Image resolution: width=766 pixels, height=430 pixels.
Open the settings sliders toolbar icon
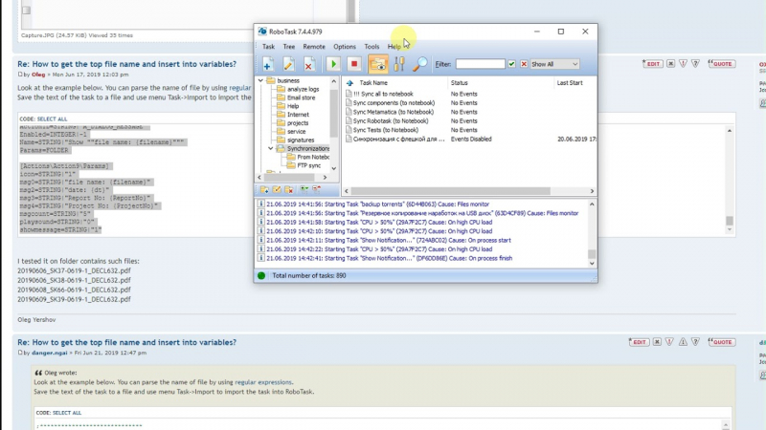(399, 64)
